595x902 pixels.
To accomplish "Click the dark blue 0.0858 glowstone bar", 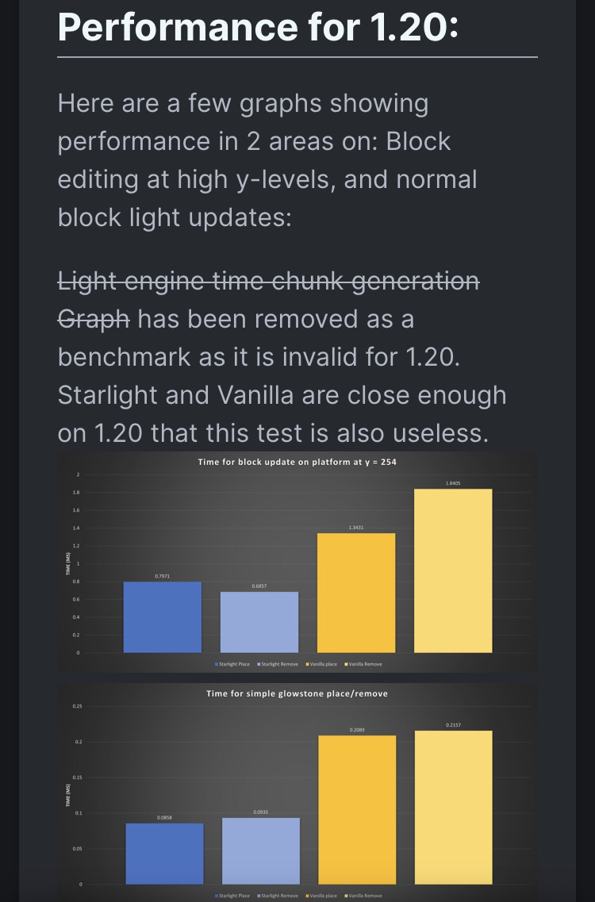I will [x=164, y=854].
